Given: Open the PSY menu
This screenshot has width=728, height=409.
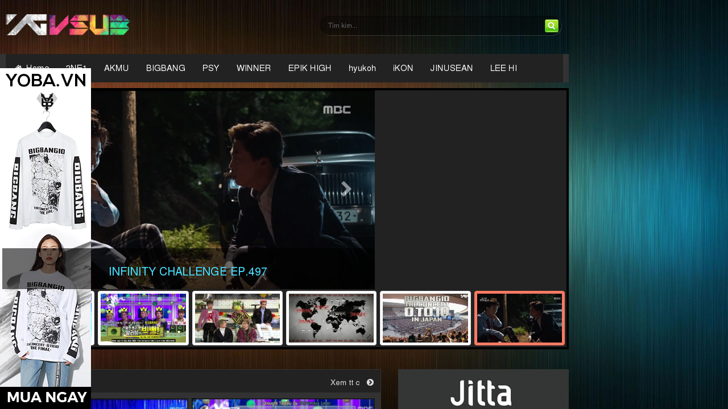Looking at the screenshot, I should click(210, 68).
